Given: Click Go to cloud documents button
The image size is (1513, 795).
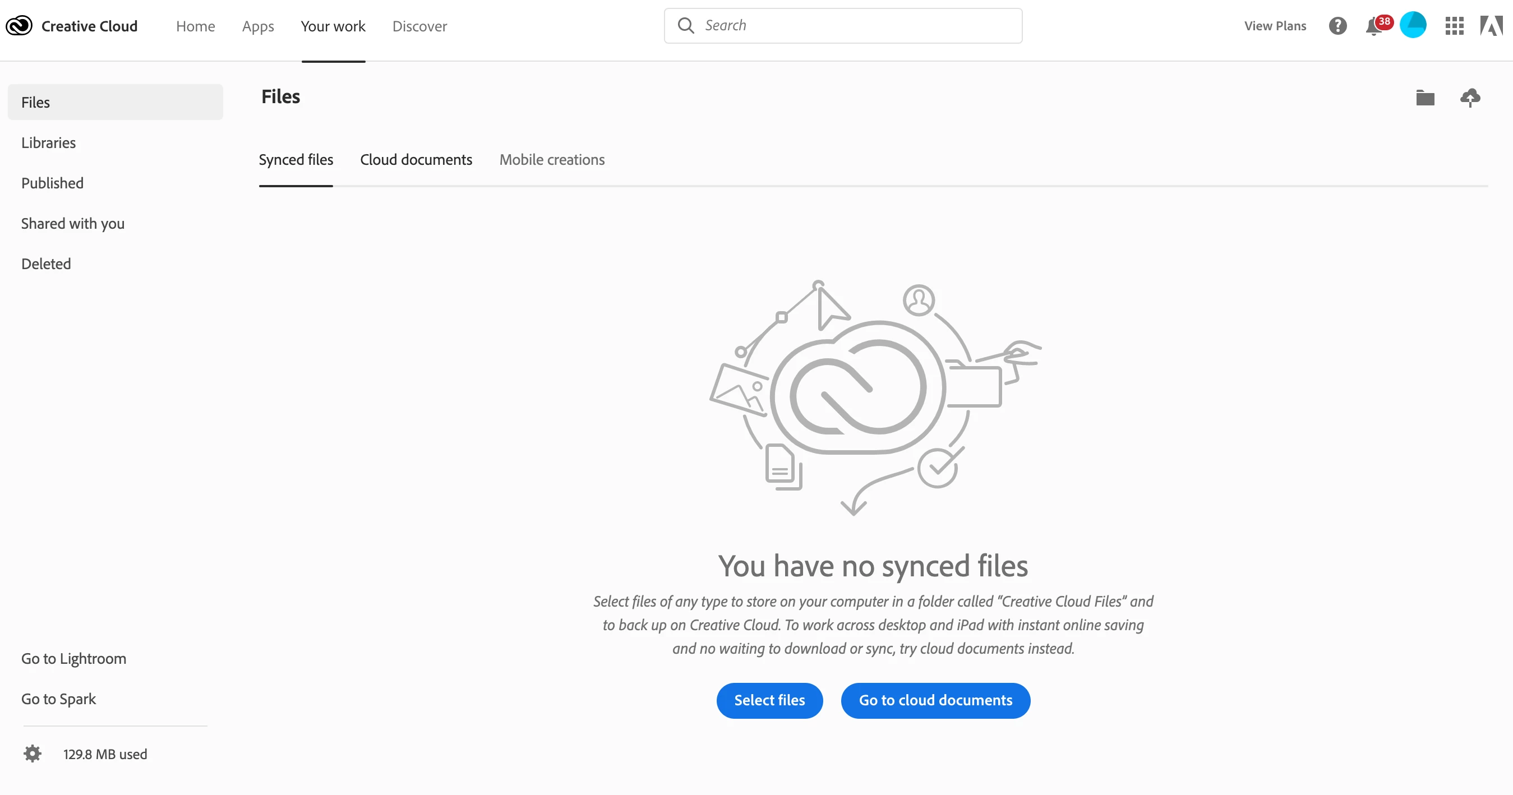Looking at the screenshot, I should (935, 700).
